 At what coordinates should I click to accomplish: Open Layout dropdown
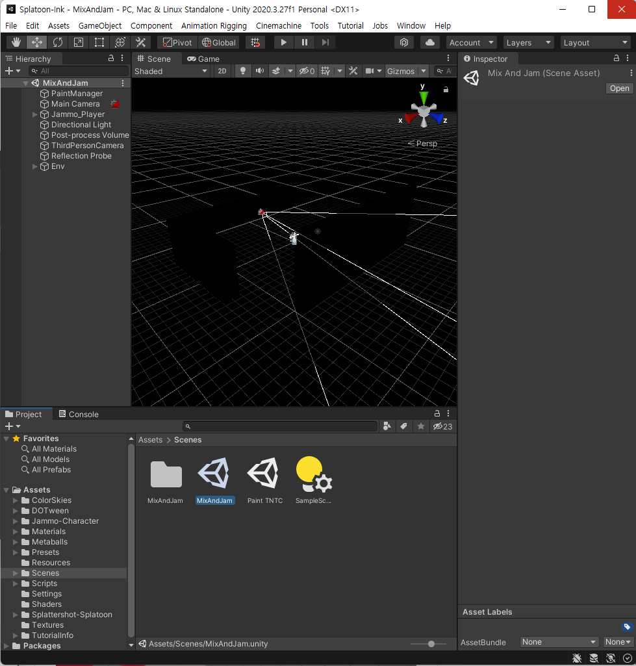pos(595,42)
